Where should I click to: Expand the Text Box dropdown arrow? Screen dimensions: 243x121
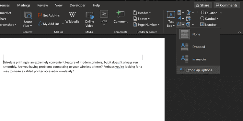(x=174, y=26)
